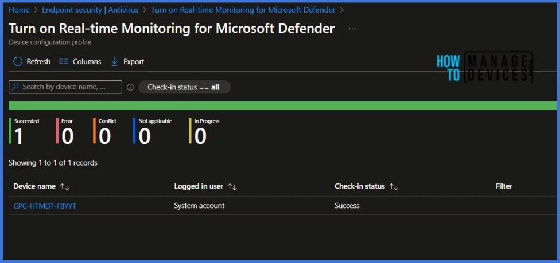560x263 pixels.
Task: Sort by Logged in user arrows icon
Action: 232,187
